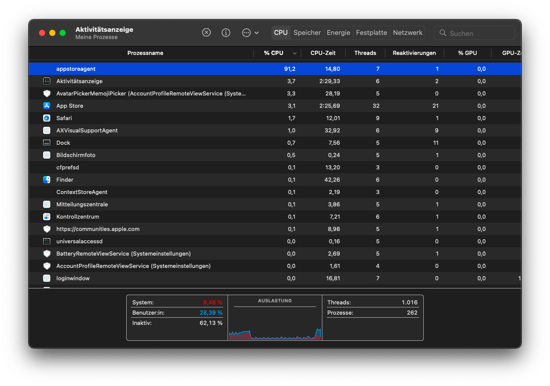Click the Dock process icon
550x386 pixels.
point(47,143)
